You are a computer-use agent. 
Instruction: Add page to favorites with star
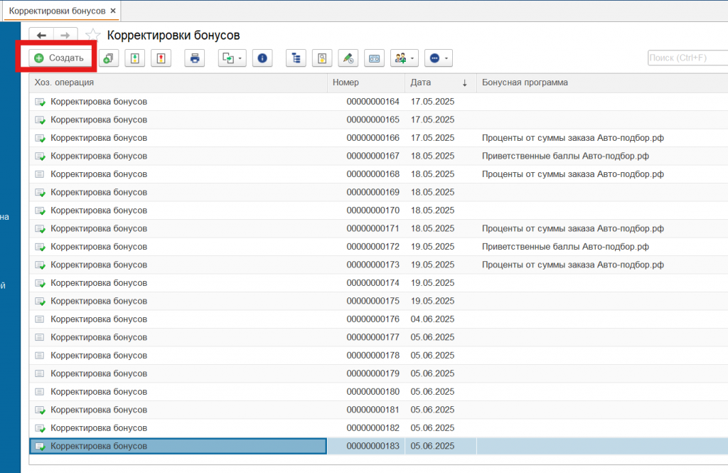(x=92, y=35)
